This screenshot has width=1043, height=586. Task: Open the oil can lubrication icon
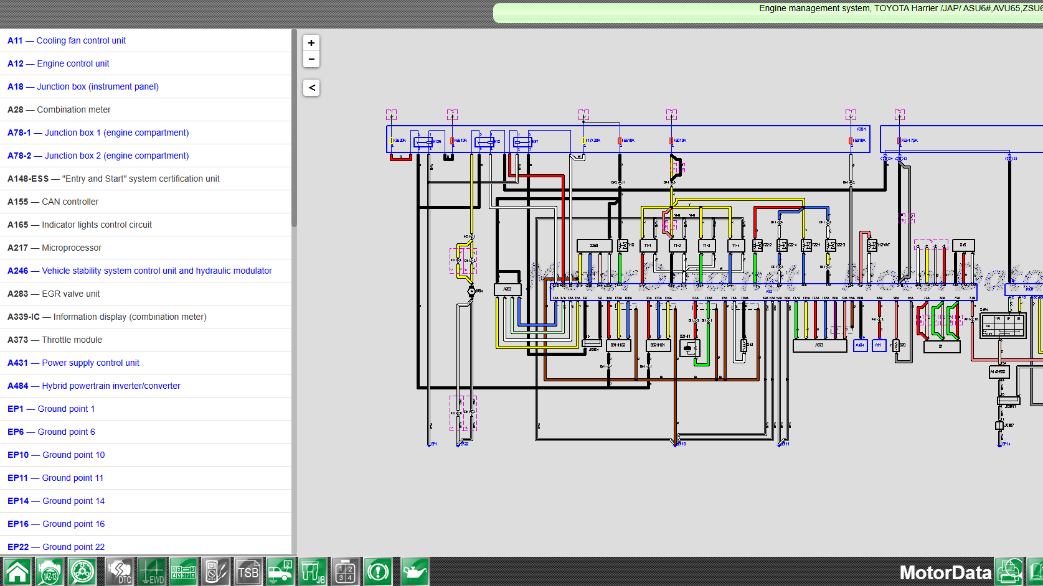click(414, 572)
